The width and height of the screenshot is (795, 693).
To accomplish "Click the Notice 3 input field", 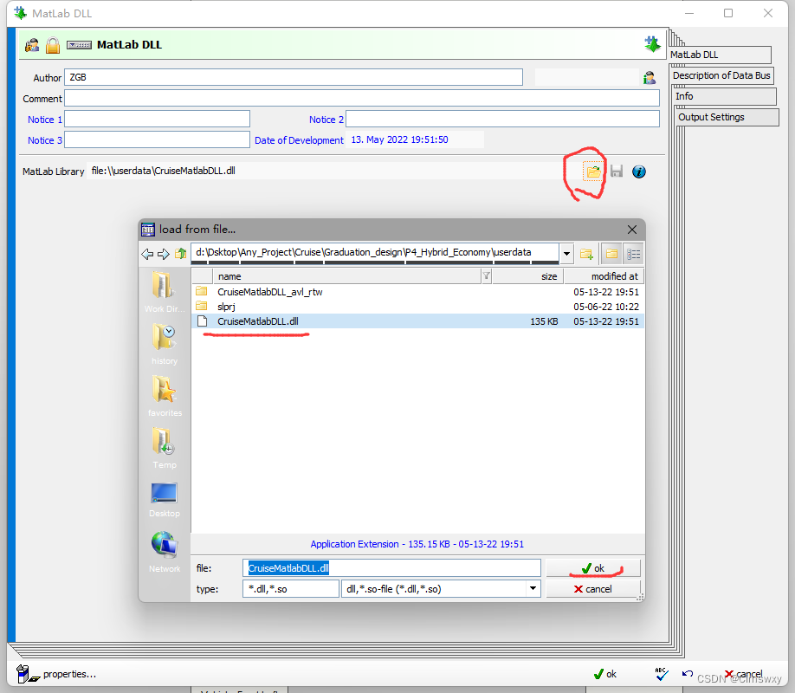I will 157,139.
